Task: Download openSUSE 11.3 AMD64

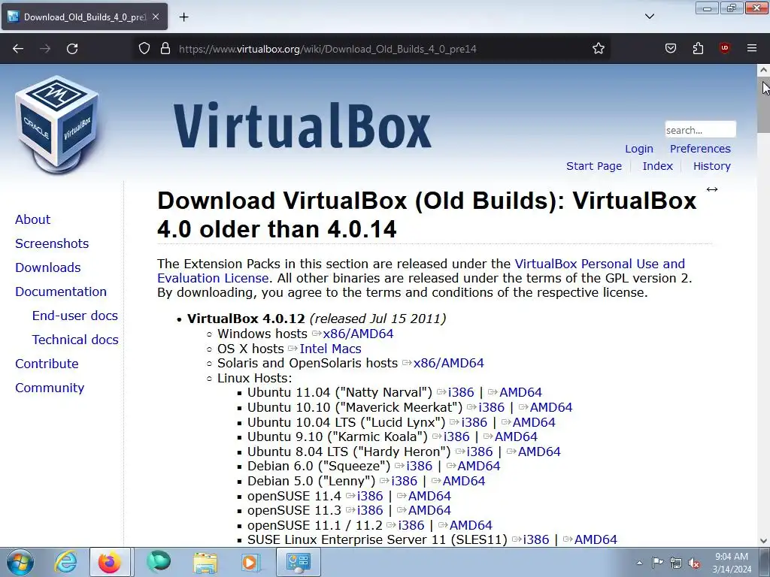Action: [x=429, y=510]
